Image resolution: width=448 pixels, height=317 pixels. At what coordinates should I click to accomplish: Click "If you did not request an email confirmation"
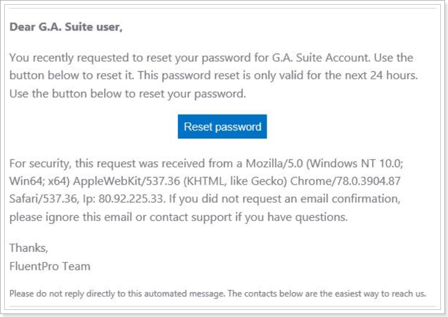(x=284, y=199)
